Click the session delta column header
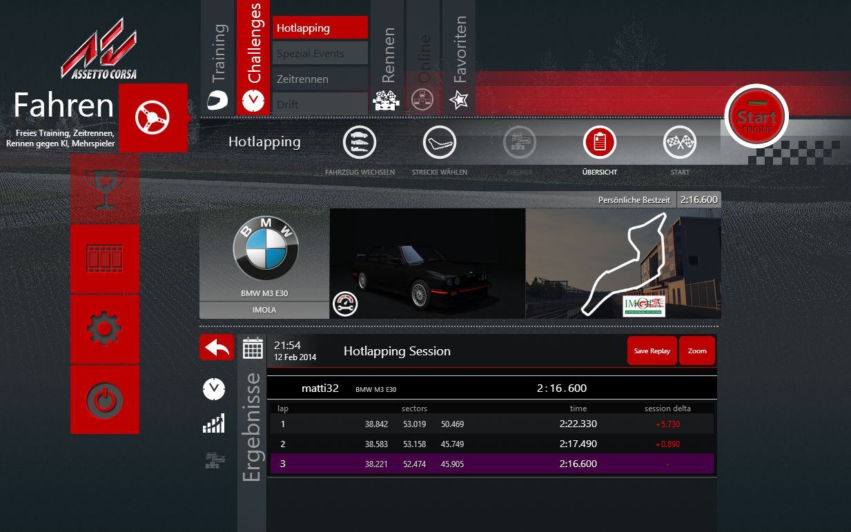 [667, 408]
